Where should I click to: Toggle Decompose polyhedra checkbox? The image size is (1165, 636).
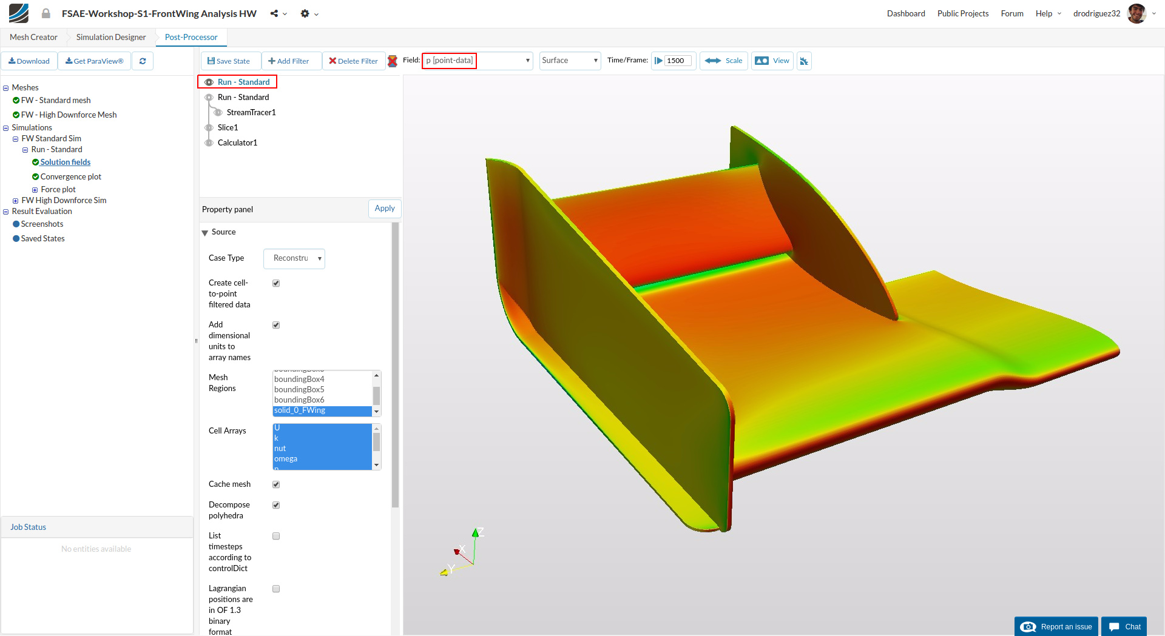(276, 505)
